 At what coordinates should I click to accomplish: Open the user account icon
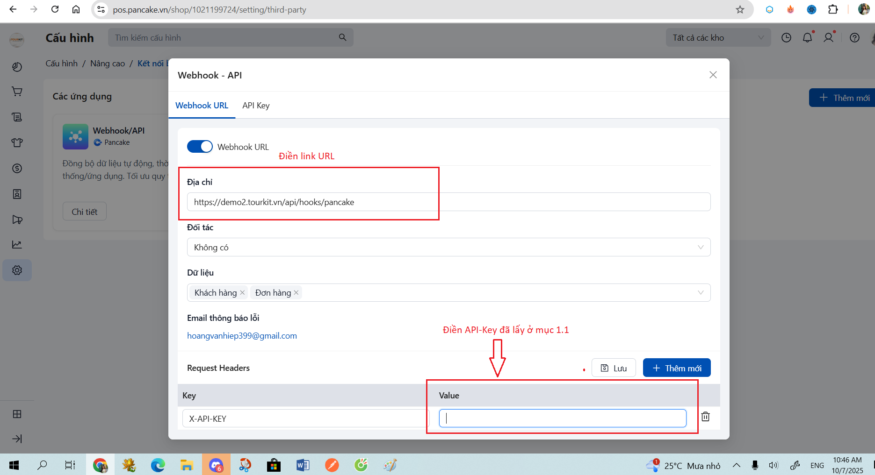[828, 38]
